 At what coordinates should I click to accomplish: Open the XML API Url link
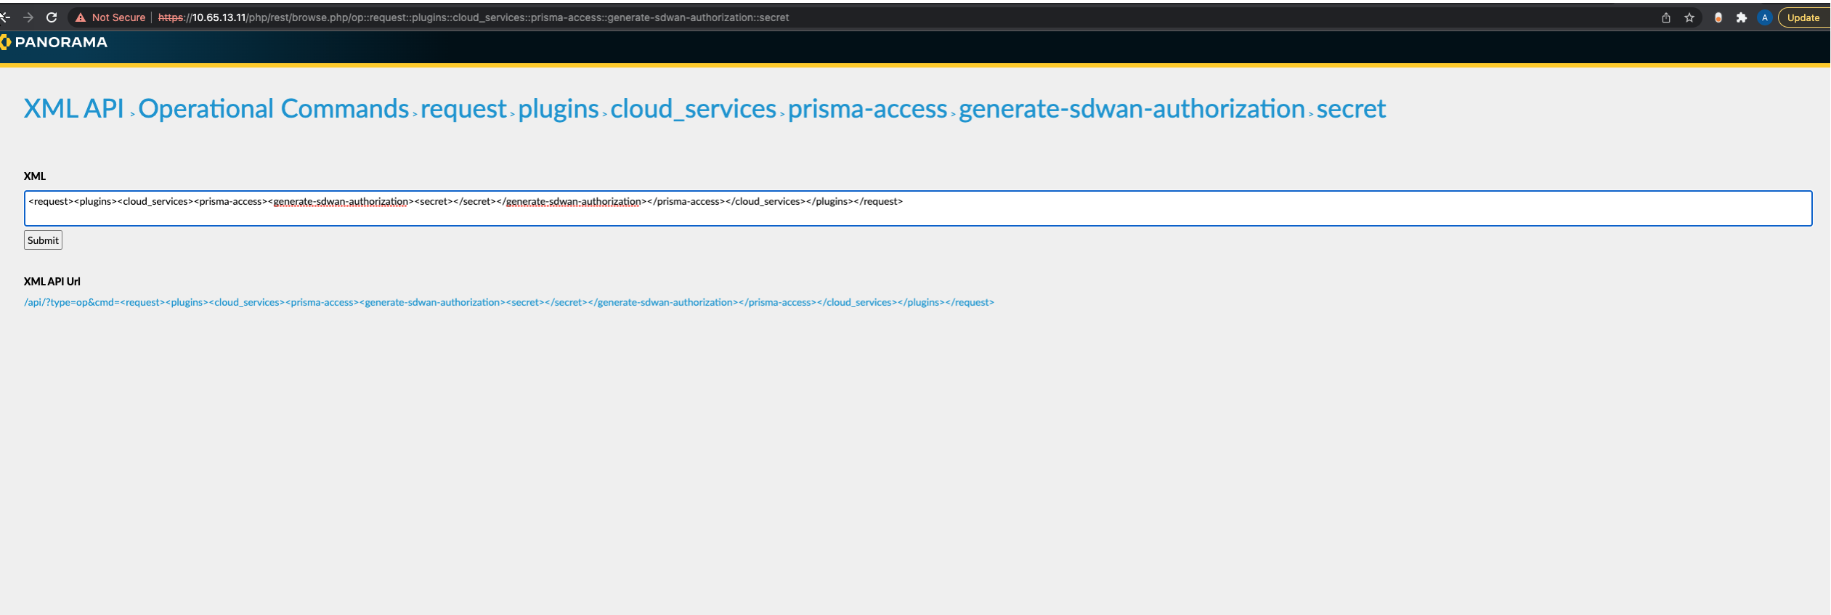(508, 302)
